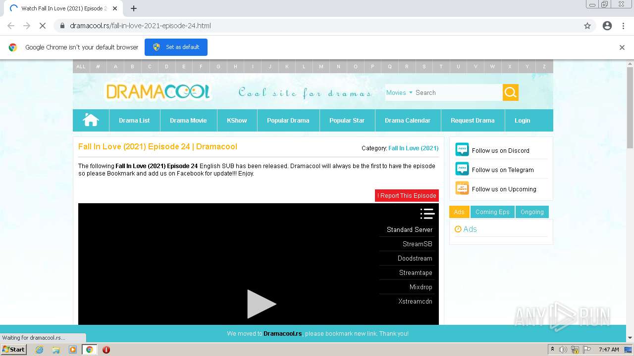634x356 pixels.
Task: Click the Chrome taskbar icon
Action: [x=90, y=350]
